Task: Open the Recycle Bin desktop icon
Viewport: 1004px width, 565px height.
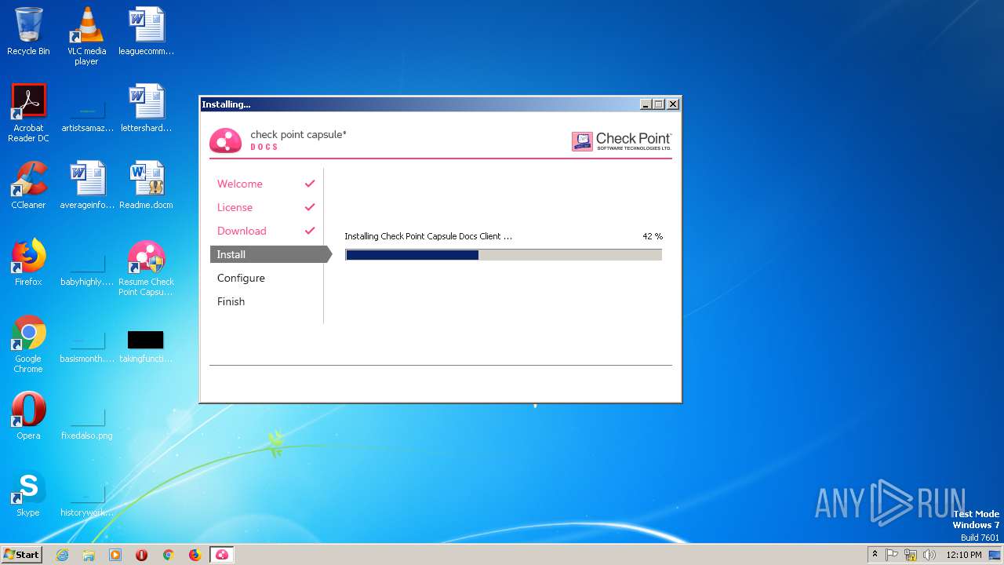Action: (28, 31)
